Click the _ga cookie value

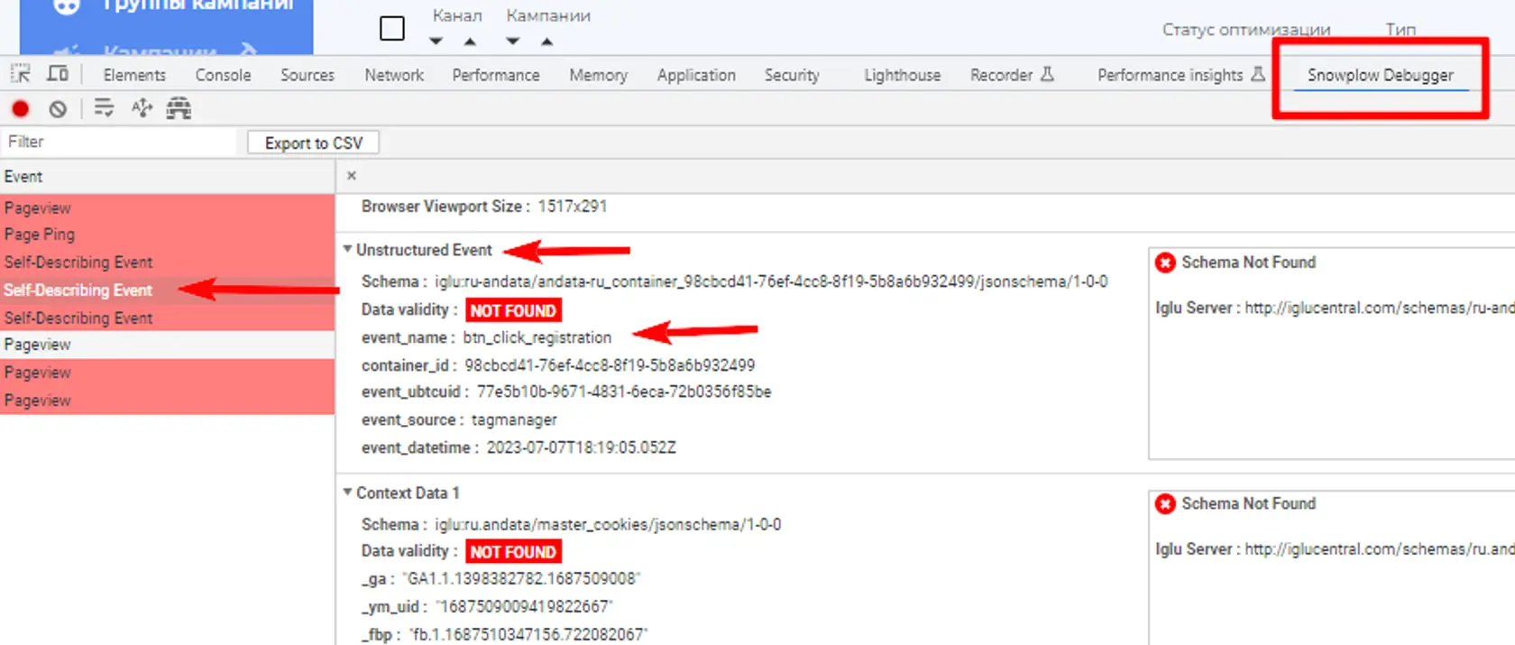click(x=521, y=578)
